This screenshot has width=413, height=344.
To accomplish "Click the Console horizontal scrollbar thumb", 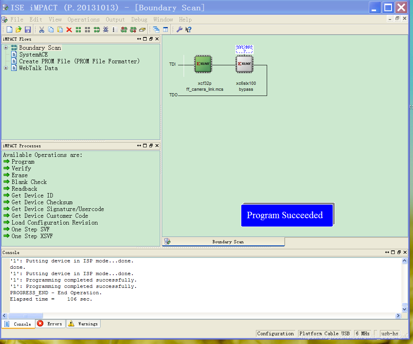I will pos(25,316).
